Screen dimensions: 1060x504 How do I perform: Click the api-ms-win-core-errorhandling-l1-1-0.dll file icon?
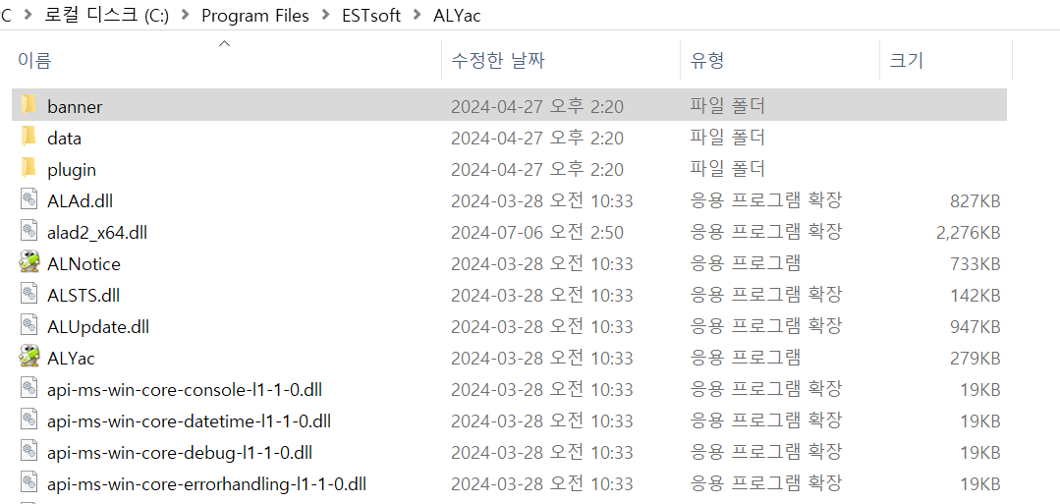pyautogui.click(x=28, y=483)
